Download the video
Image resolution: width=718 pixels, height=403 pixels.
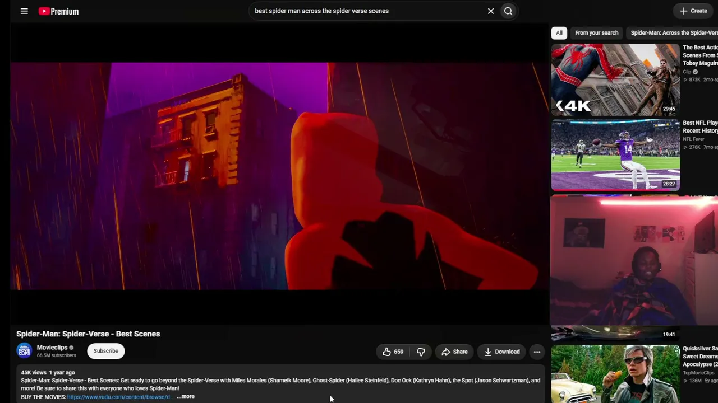502,352
